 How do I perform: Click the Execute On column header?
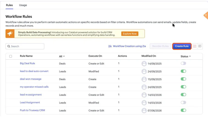tap(95, 56)
